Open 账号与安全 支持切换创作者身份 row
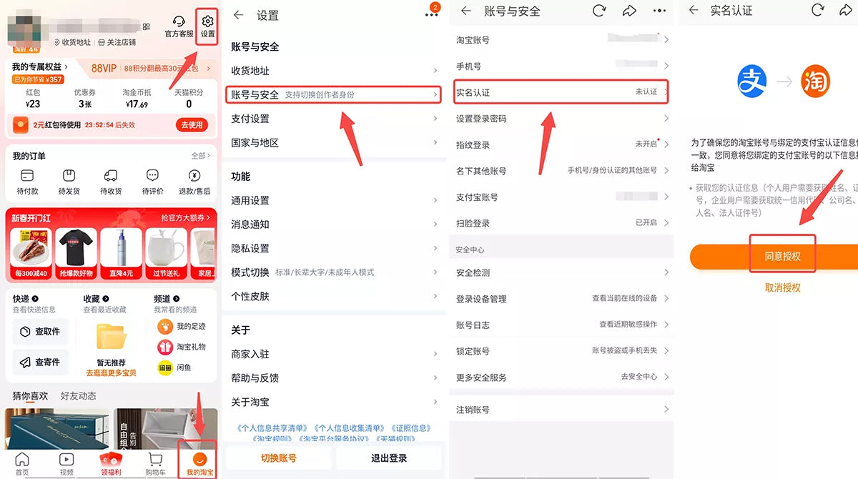858x479 pixels. pyautogui.click(x=334, y=94)
